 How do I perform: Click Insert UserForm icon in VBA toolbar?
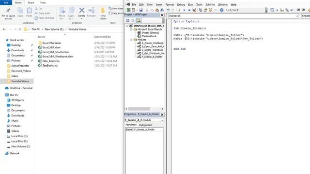[x=134, y=10]
